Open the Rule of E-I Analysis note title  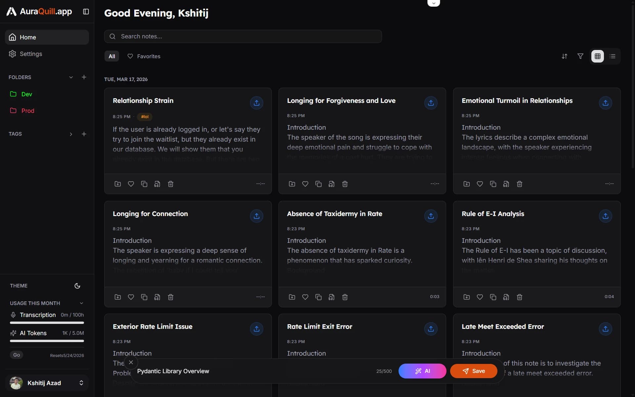tap(493, 214)
